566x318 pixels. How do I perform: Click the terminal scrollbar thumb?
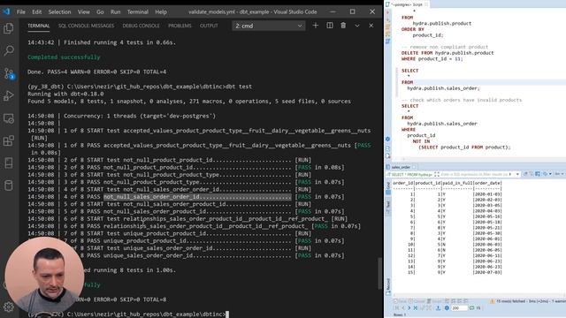pyautogui.click(x=380, y=273)
